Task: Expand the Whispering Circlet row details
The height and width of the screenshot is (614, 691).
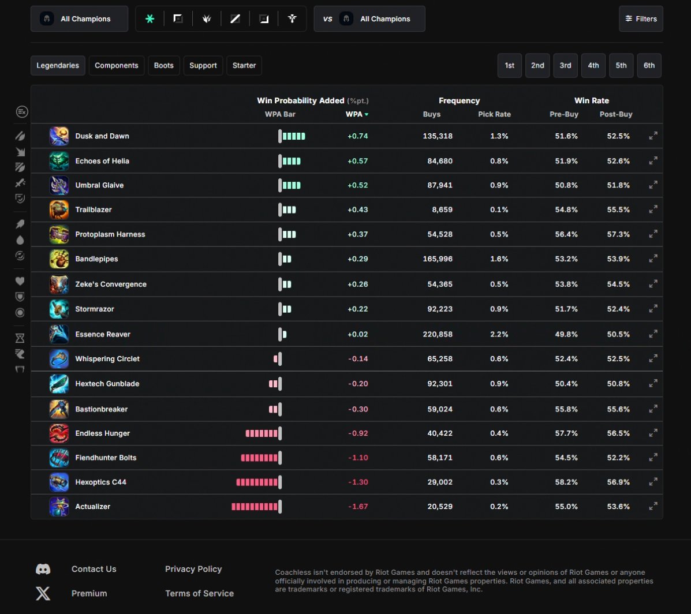Action: coord(653,358)
